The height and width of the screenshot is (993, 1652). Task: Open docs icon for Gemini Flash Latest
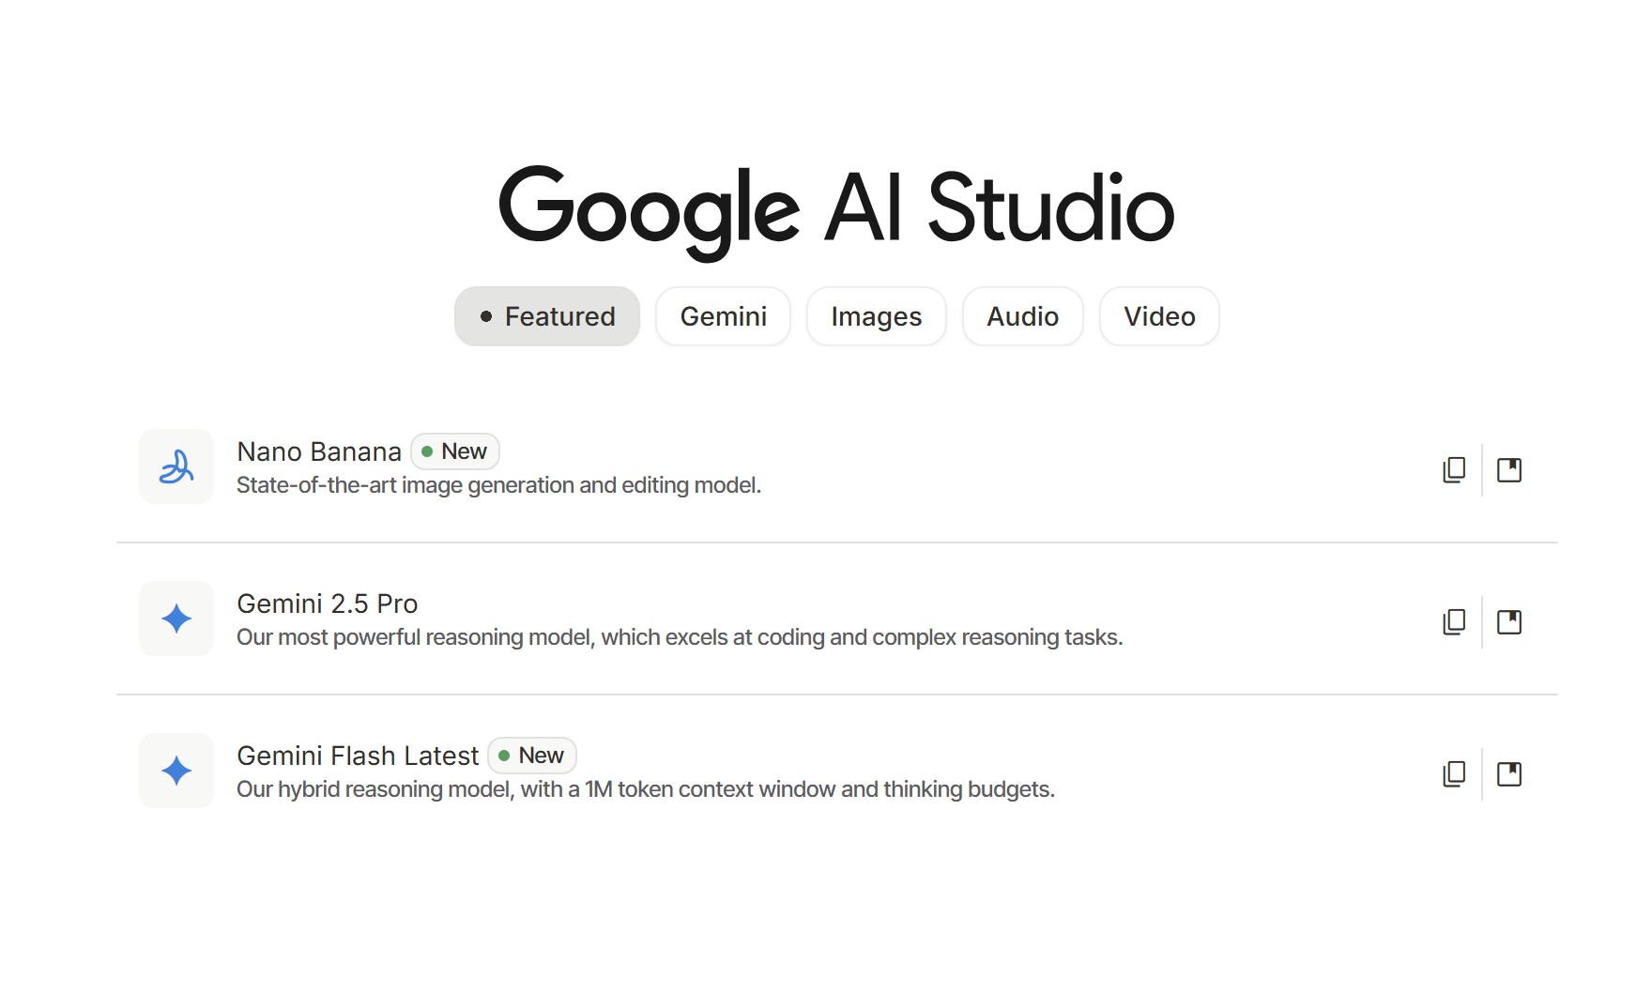click(x=1509, y=773)
